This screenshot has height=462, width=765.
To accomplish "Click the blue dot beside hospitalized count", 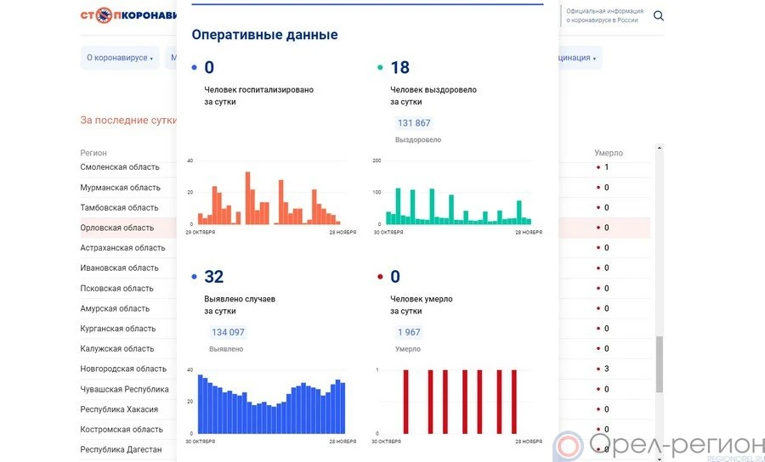I will tap(195, 68).
